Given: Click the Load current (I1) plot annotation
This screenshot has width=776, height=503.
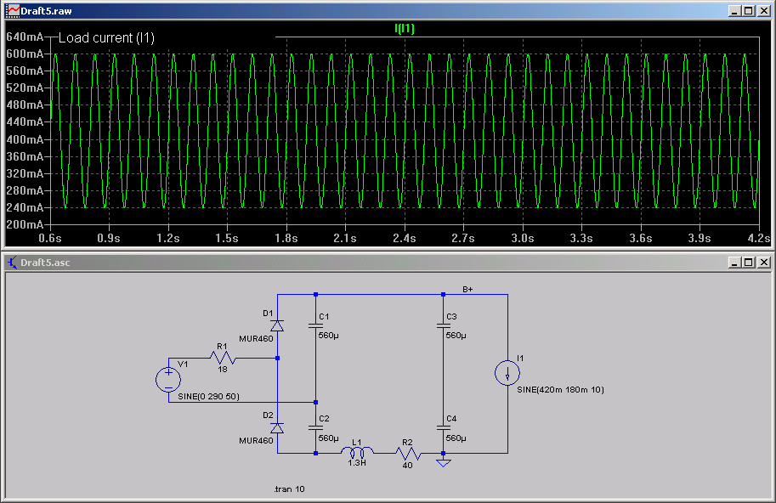Looking at the screenshot, I should tap(106, 38).
